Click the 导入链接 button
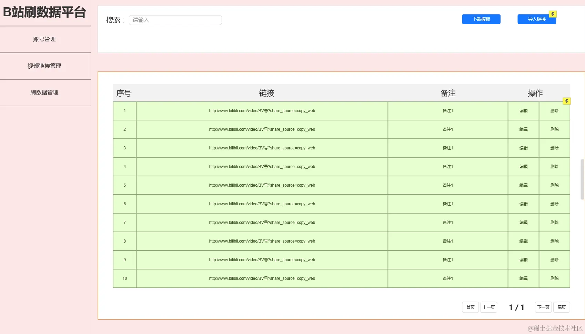The height and width of the screenshot is (334, 585). [537, 19]
